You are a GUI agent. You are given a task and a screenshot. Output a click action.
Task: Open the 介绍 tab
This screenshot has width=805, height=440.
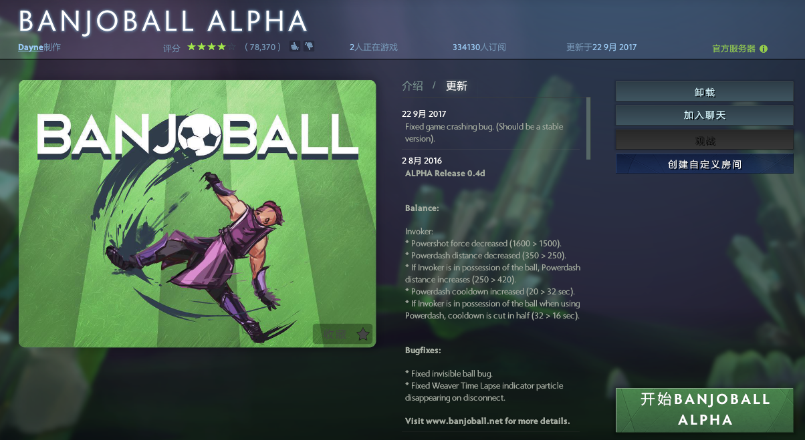tap(413, 86)
